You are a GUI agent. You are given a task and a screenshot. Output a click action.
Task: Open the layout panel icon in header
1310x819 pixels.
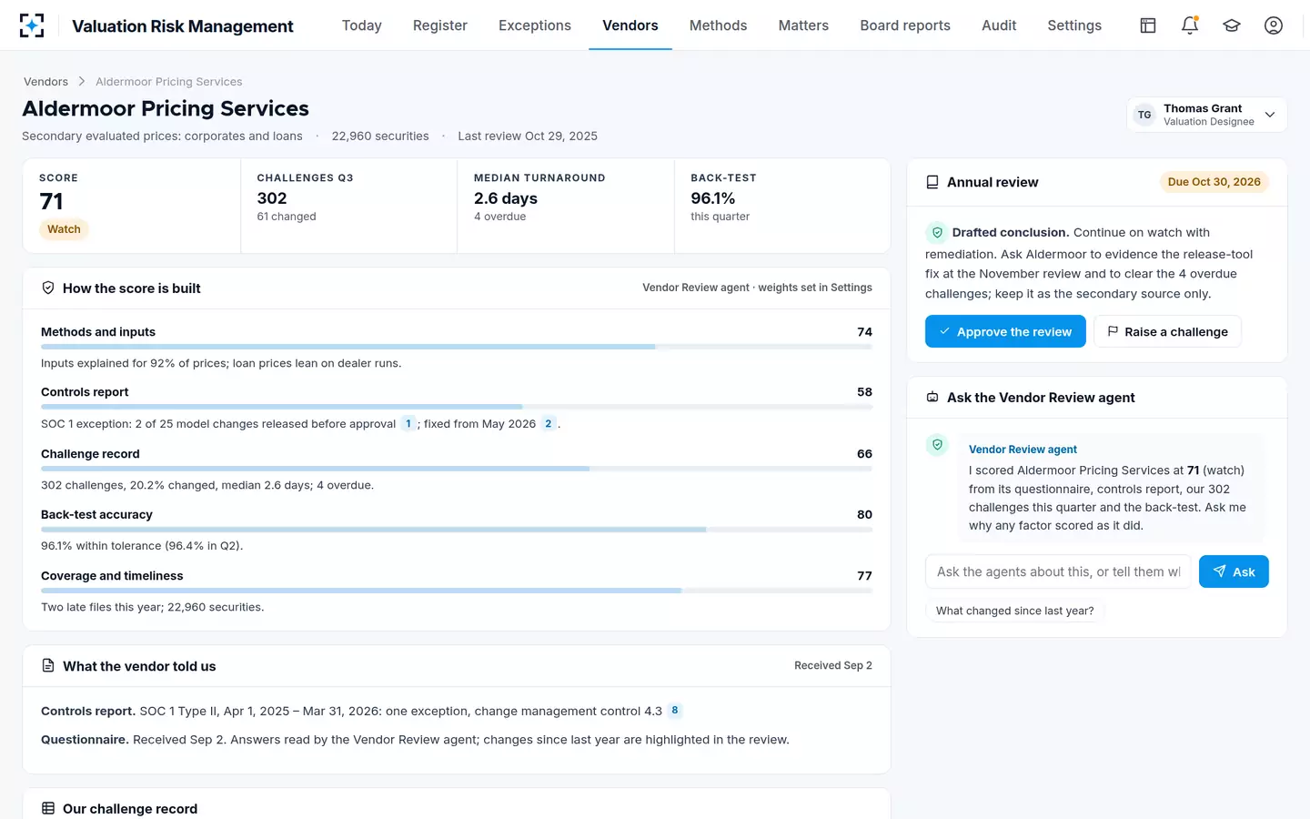1148,25
